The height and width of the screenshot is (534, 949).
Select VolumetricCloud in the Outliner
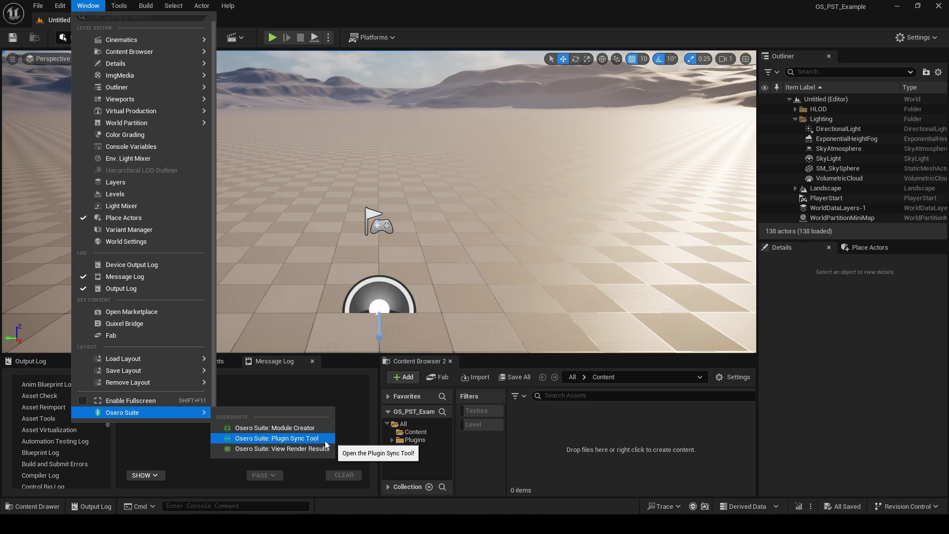pyautogui.click(x=839, y=178)
